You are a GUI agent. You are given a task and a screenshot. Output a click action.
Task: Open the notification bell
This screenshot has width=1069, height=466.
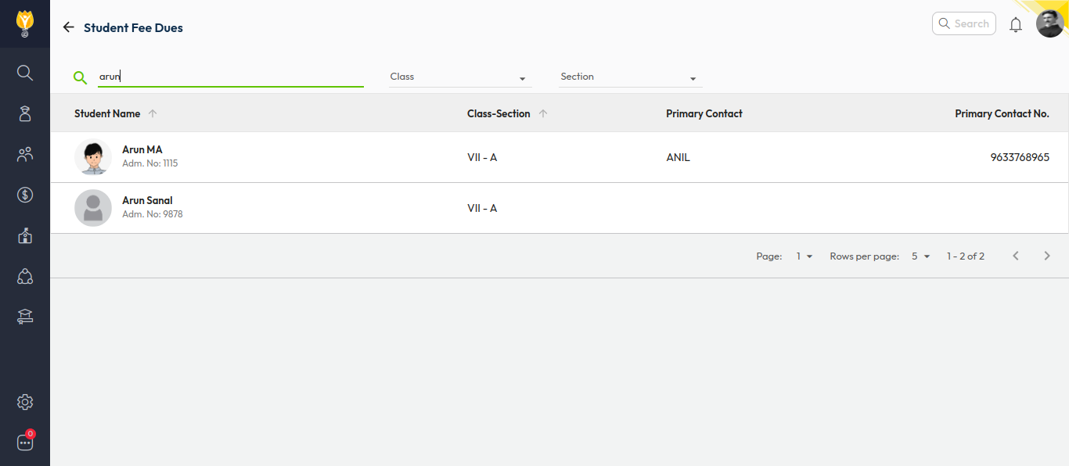(x=1016, y=24)
